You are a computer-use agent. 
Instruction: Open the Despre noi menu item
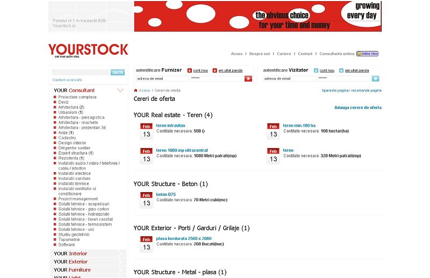coord(260,54)
